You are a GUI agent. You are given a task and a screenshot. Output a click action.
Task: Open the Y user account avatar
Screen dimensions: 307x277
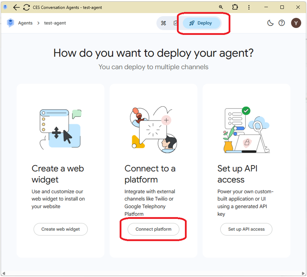click(x=296, y=23)
